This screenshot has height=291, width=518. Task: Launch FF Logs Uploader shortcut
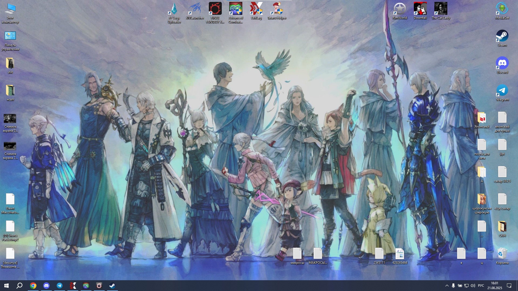click(x=174, y=13)
